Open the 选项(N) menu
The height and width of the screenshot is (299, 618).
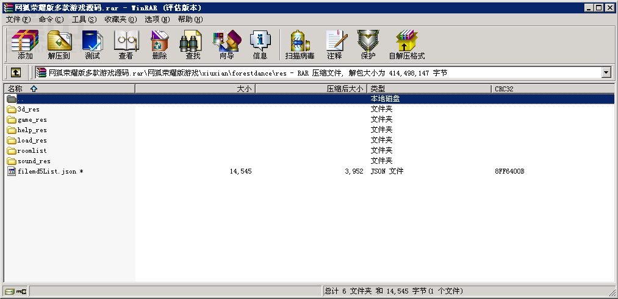157,19
